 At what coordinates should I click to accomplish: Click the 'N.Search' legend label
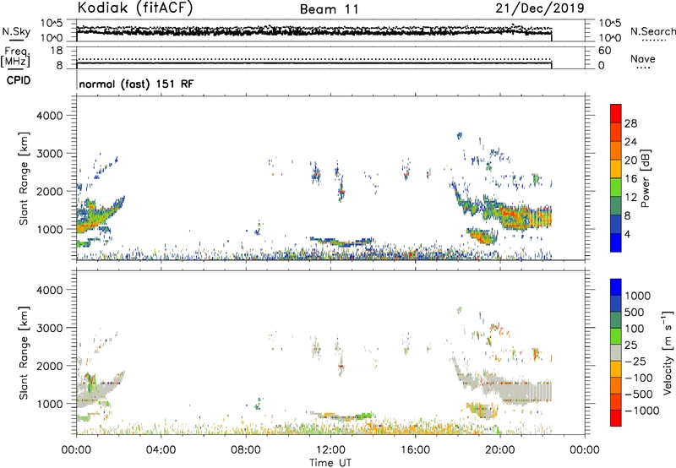click(652, 31)
